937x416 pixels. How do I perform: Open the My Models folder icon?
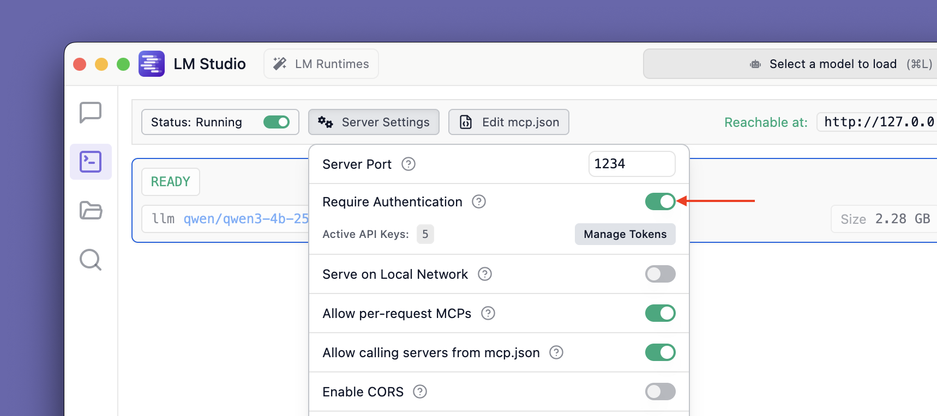point(91,210)
